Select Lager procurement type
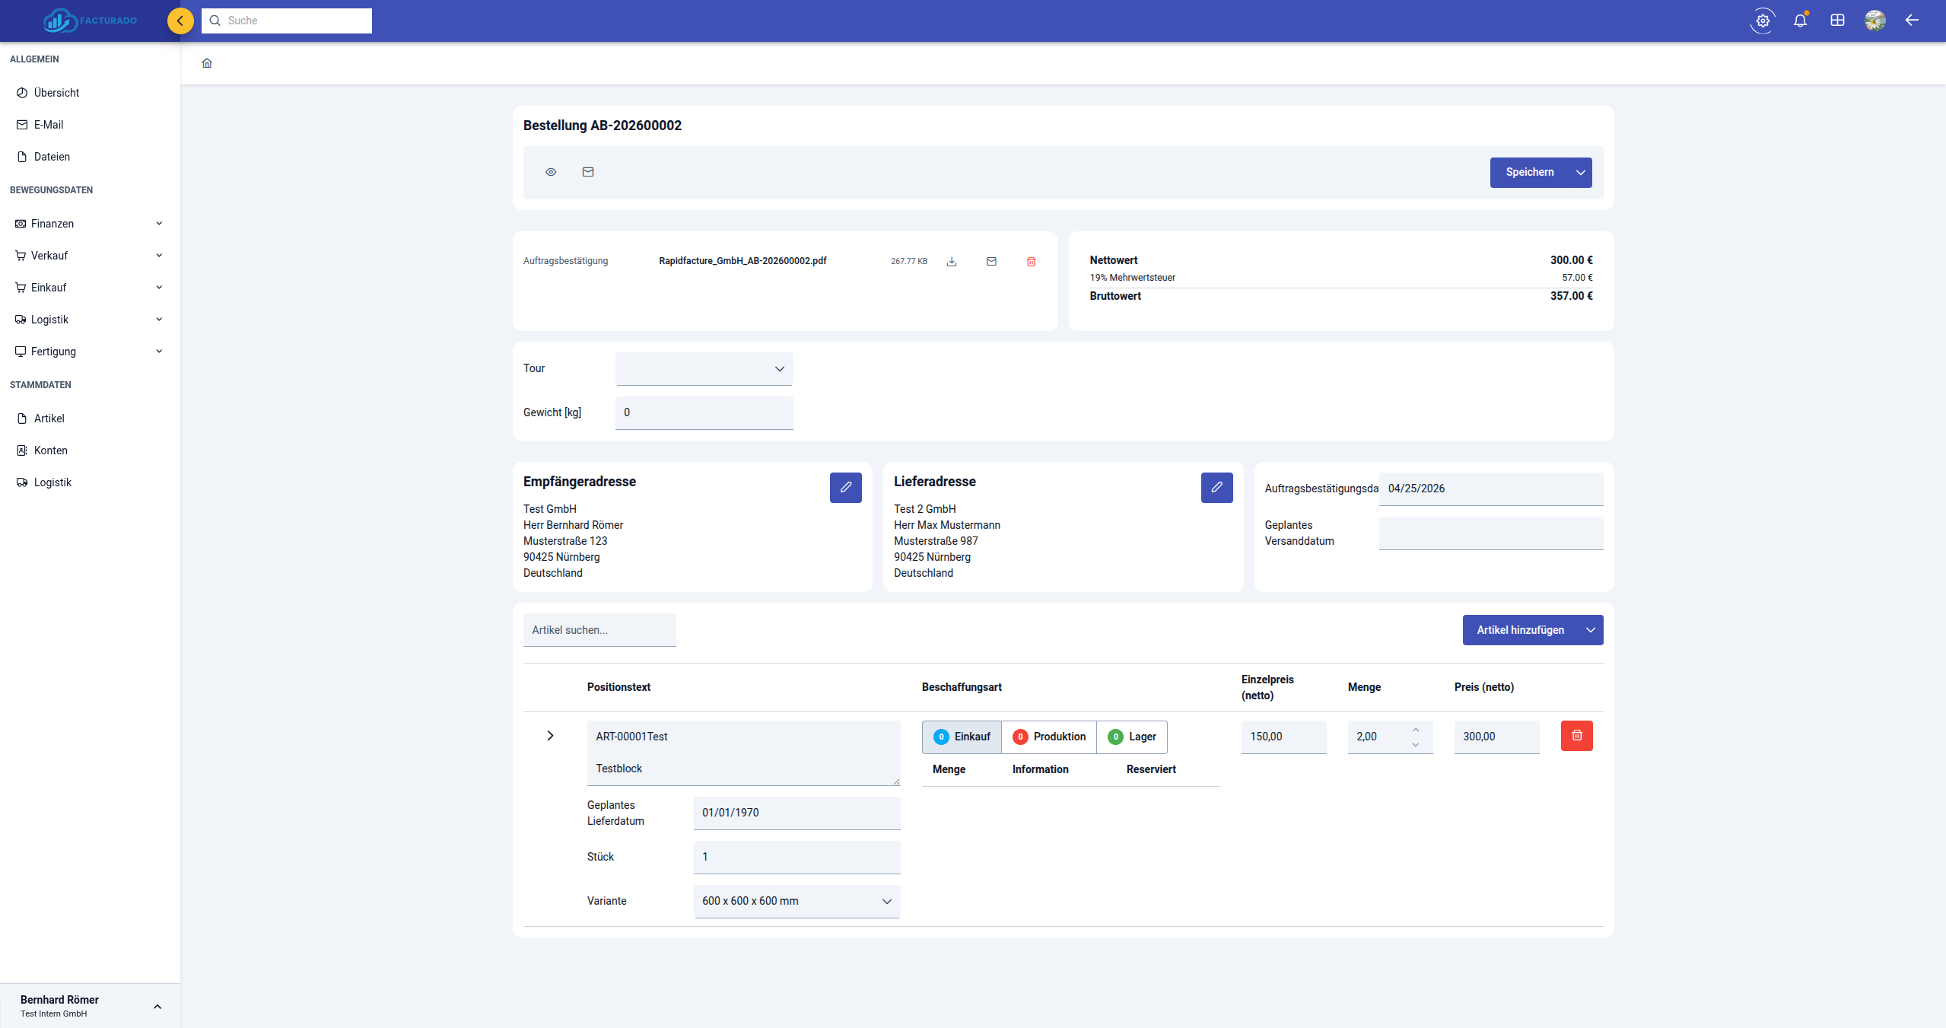The width and height of the screenshot is (1946, 1028). pos(1132,737)
